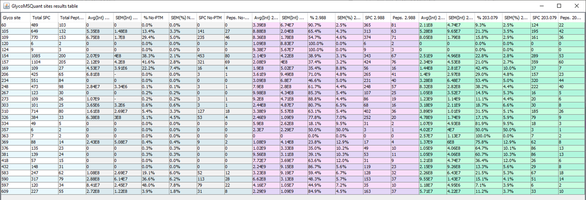
Task: Select the Glyco site 583 cell
Action: [15, 172]
